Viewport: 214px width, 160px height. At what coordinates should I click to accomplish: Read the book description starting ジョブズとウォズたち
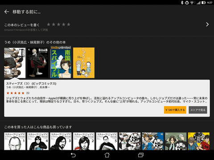(107, 100)
